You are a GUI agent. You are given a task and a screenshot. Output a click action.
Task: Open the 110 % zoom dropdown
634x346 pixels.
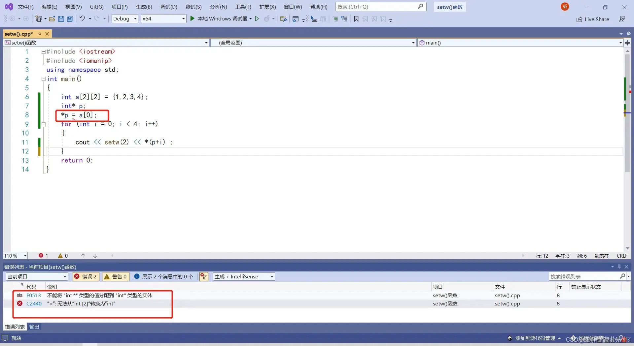[x=16, y=256]
